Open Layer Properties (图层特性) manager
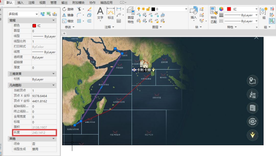 click(x=131, y=15)
